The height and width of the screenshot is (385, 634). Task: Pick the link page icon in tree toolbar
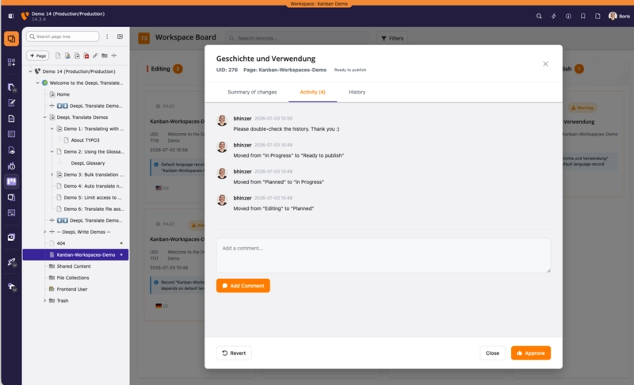[95, 55]
